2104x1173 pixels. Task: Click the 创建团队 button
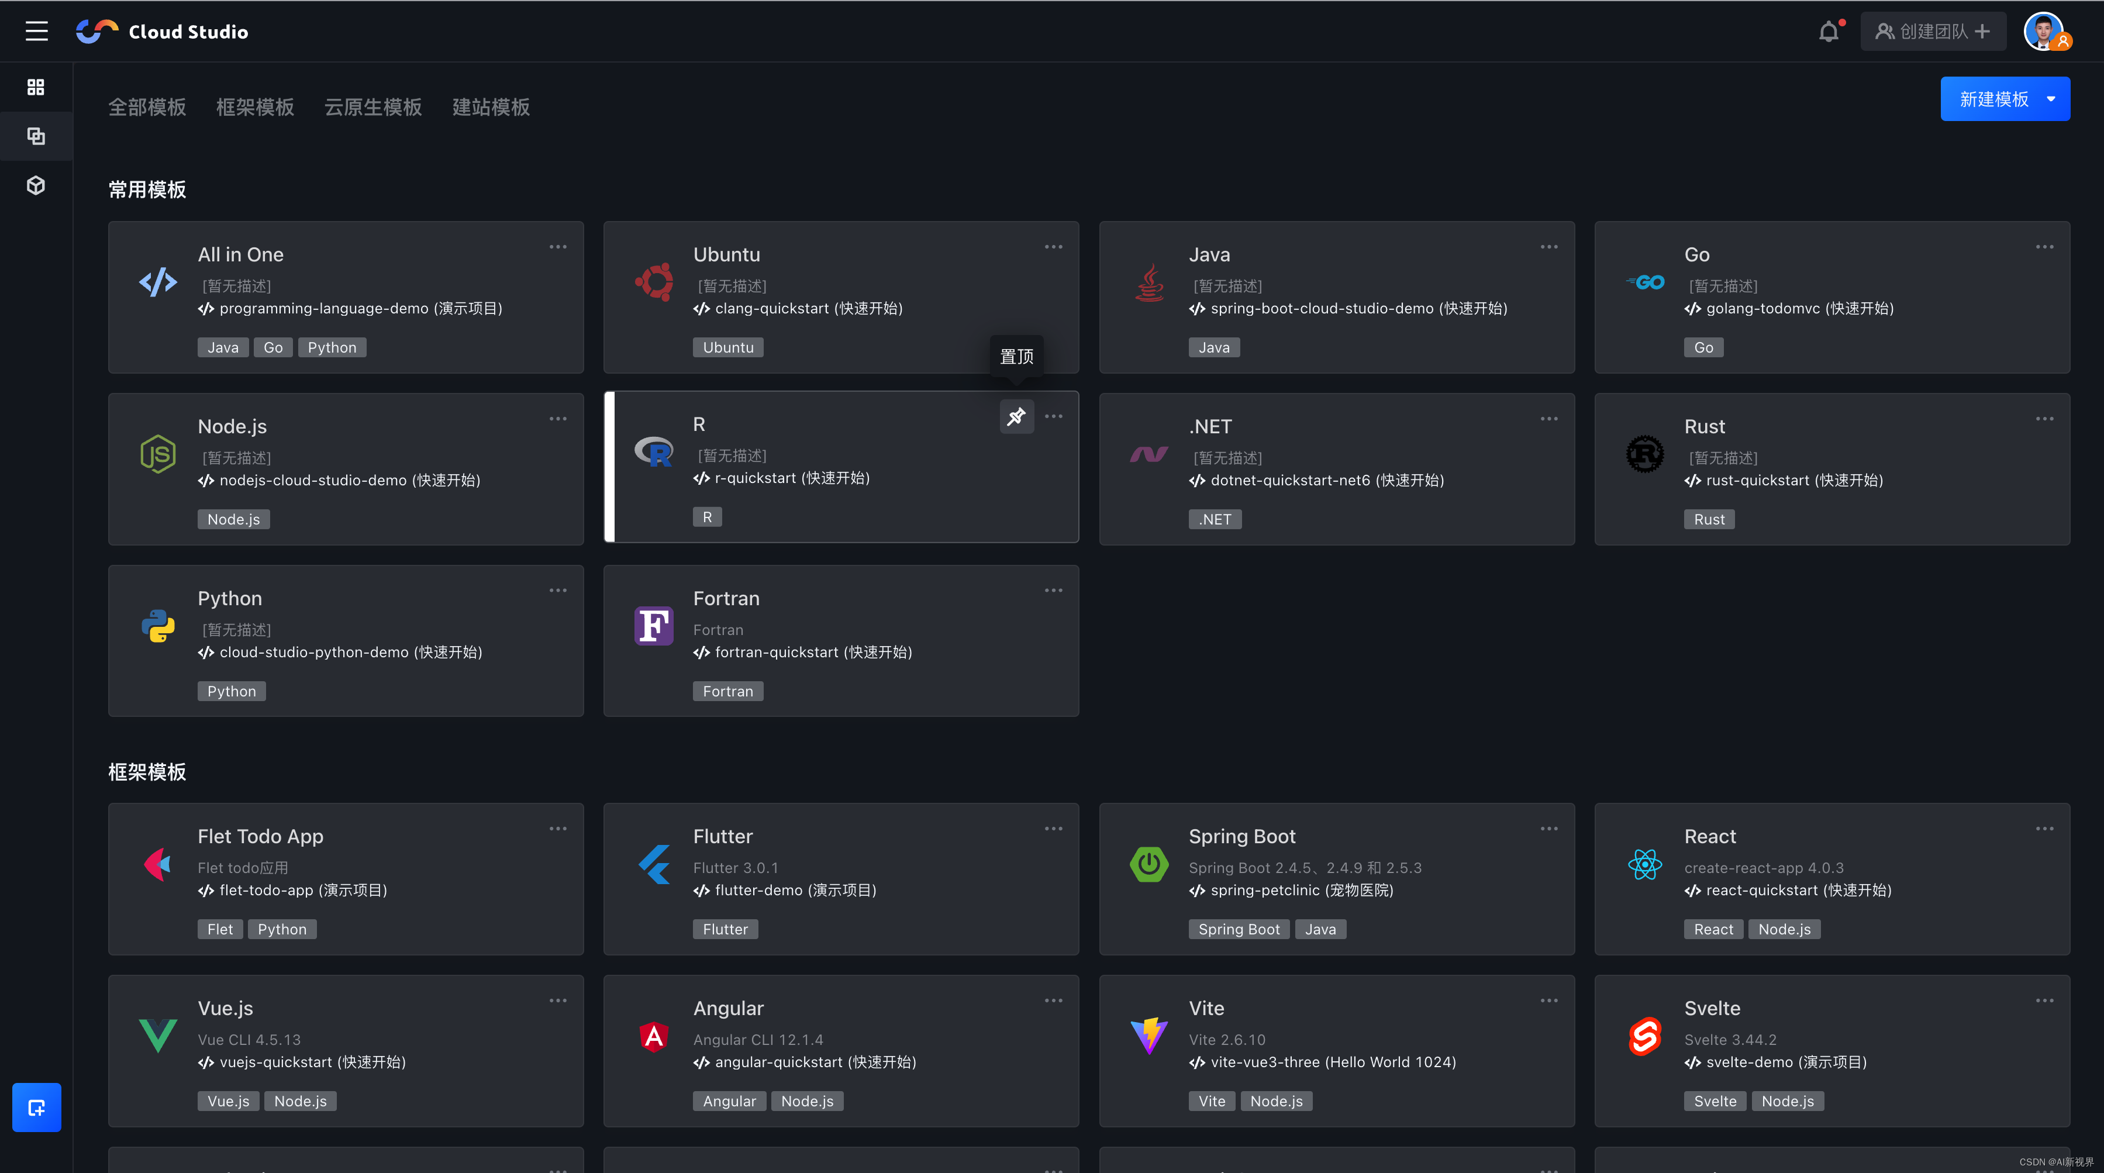(x=1933, y=32)
